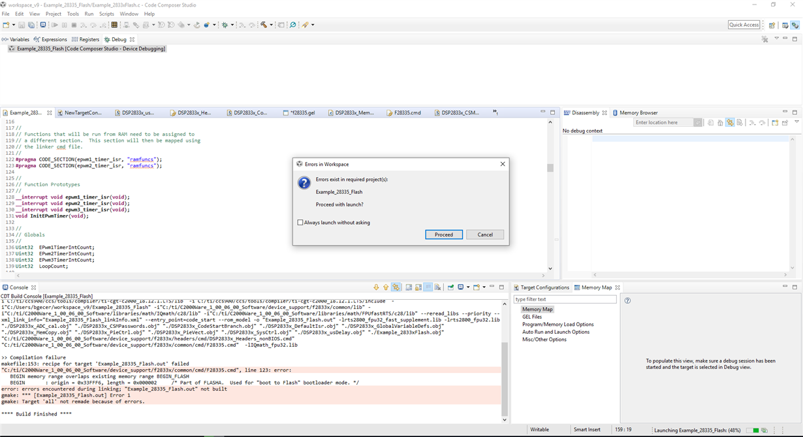This screenshot has height=437, width=803.
Task: Click the New toolbar icon
Action: pos(6,25)
